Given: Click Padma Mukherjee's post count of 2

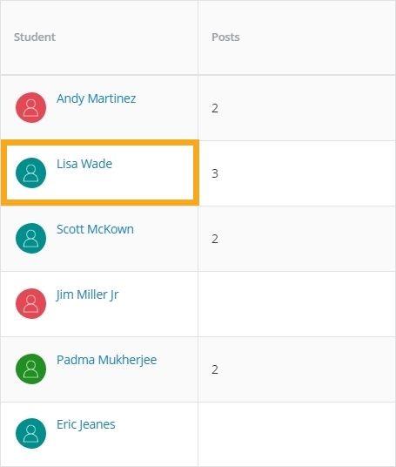Looking at the screenshot, I should (215, 369).
